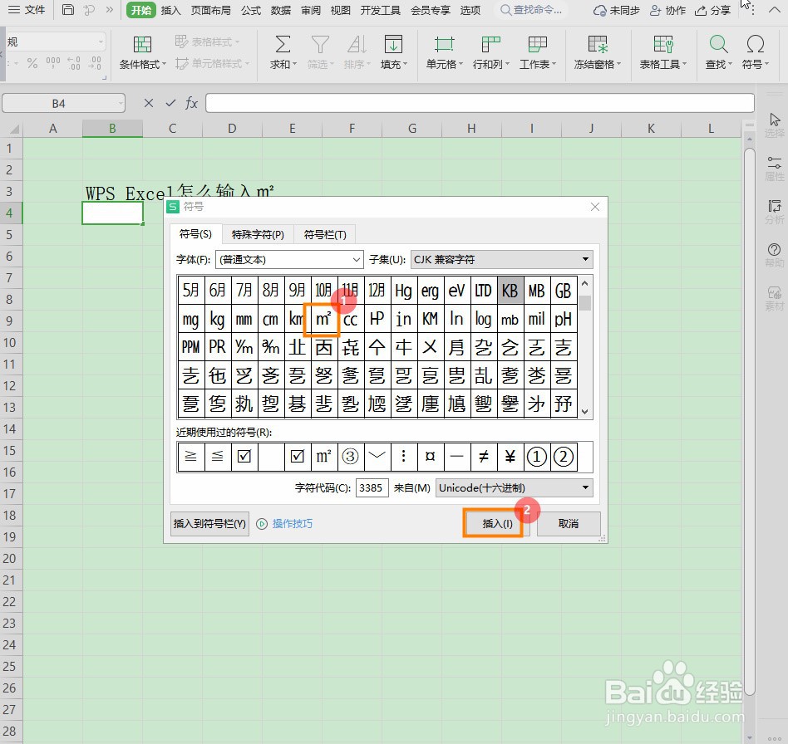Close the 符号 dialog

(595, 207)
